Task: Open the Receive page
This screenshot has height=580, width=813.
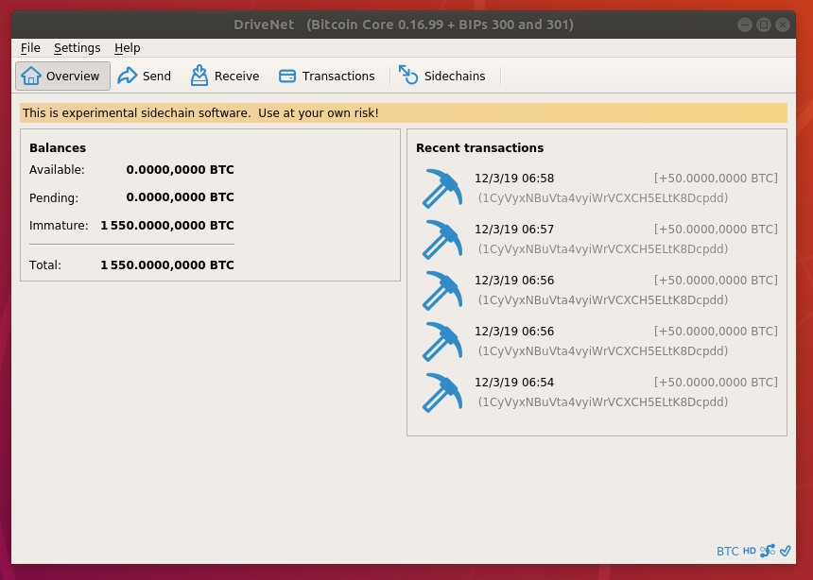Action: pyautogui.click(x=224, y=77)
